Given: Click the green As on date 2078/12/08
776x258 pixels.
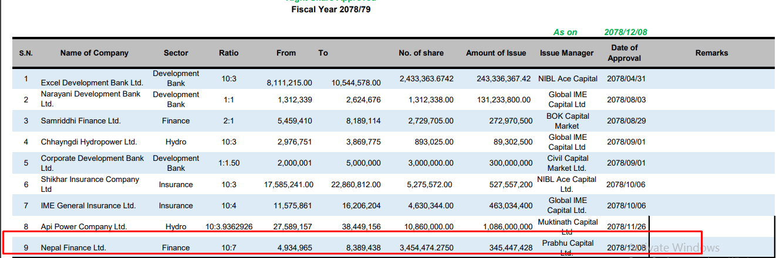Looking at the screenshot, I should [626, 32].
